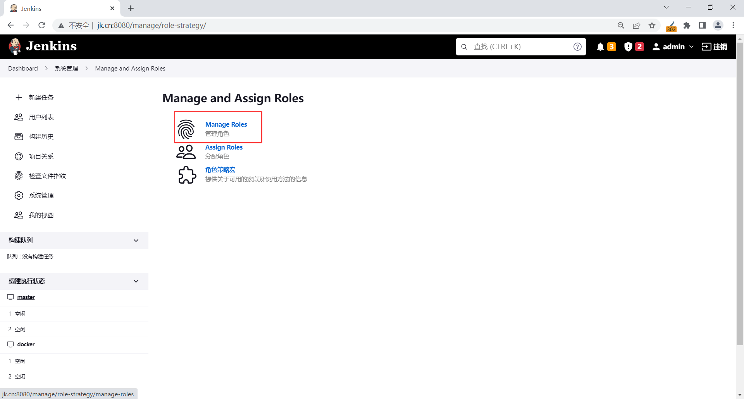Open the security warnings shield icon

pyautogui.click(x=628, y=47)
